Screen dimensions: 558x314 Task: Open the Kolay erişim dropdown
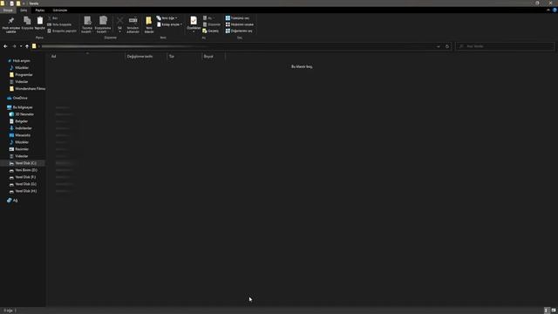pos(169,24)
